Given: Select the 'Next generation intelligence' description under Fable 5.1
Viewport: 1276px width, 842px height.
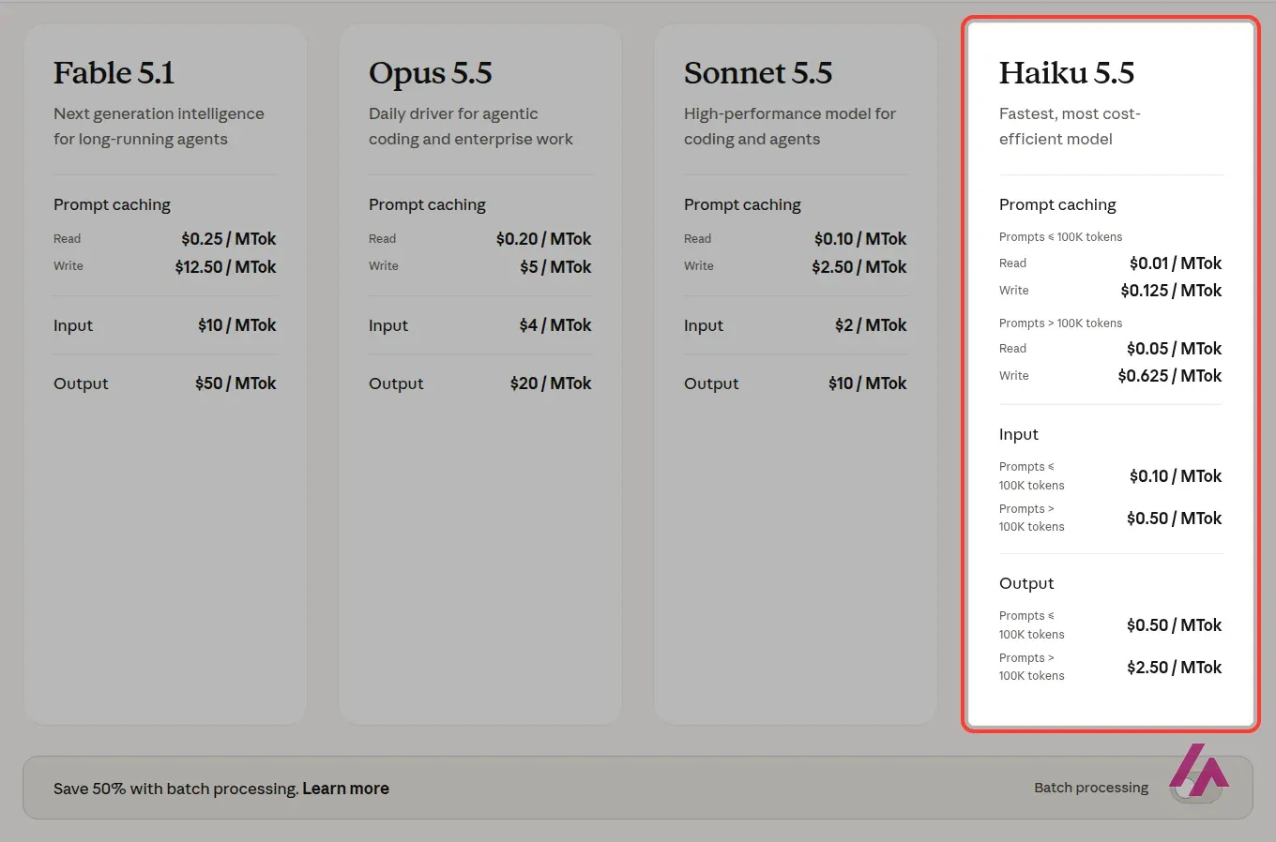Looking at the screenshot, I should (159, 127).
